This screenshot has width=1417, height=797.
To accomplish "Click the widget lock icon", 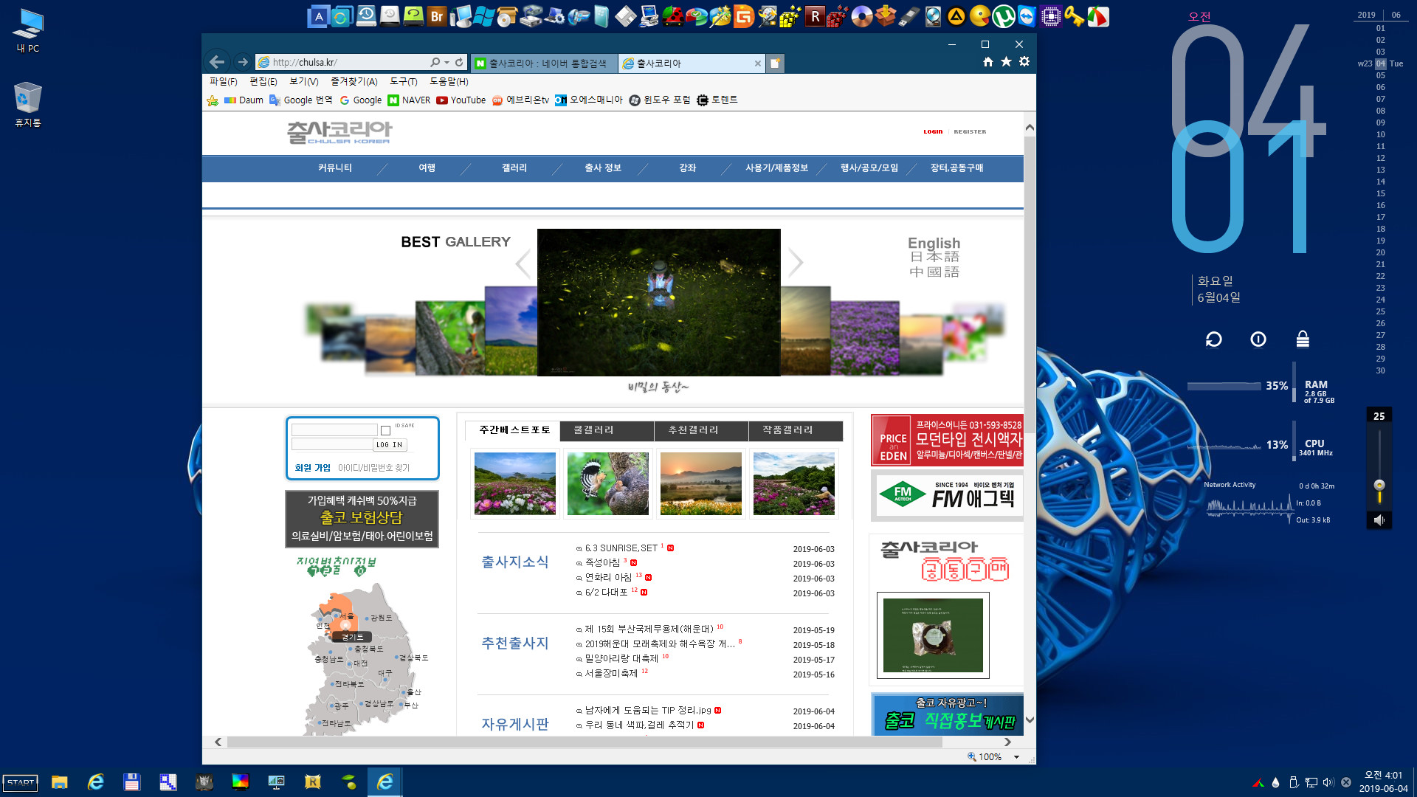I will coord(1303,339).
